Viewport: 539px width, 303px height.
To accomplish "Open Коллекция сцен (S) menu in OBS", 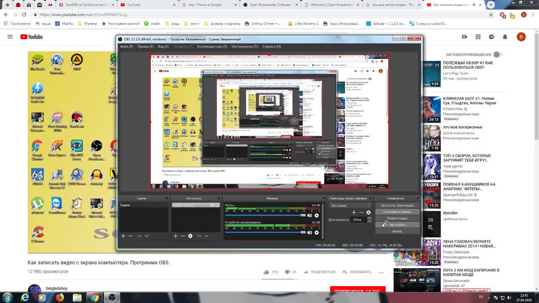I will coord(212,46).
